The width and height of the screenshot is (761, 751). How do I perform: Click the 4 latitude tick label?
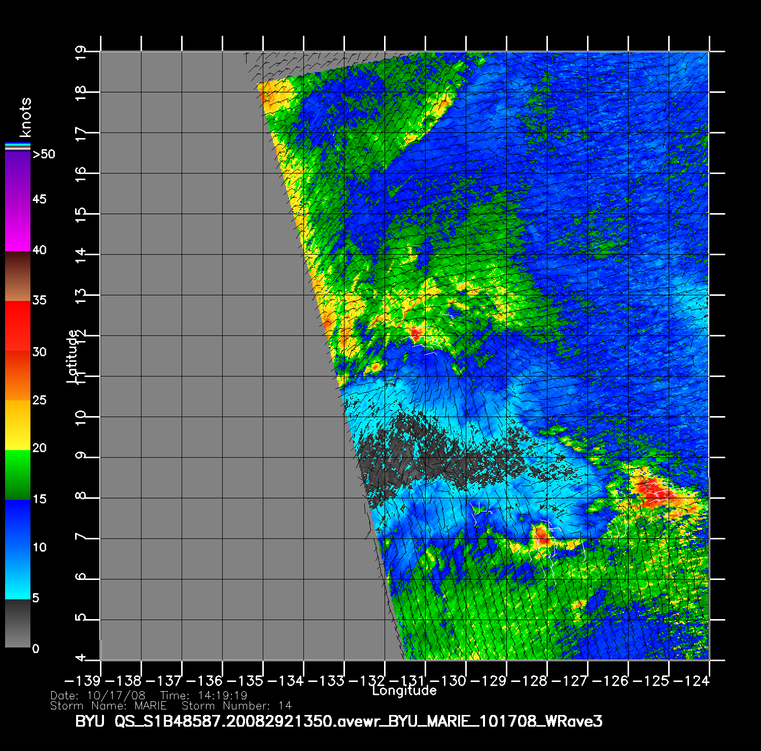pos(81,659)
